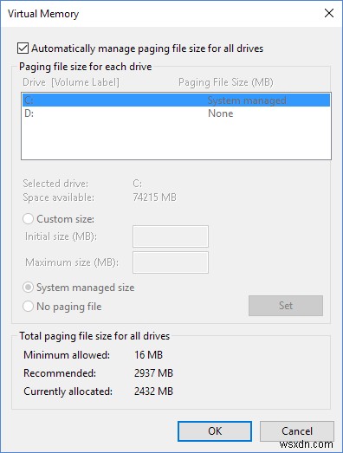Click the Initial size (MB) field
The width and height of the screenshot is (343, 453).
[x=171, y=236]
